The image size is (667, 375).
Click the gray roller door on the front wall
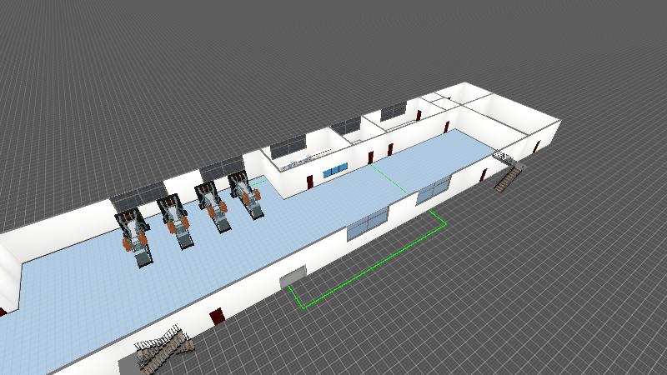coord(293,277)
